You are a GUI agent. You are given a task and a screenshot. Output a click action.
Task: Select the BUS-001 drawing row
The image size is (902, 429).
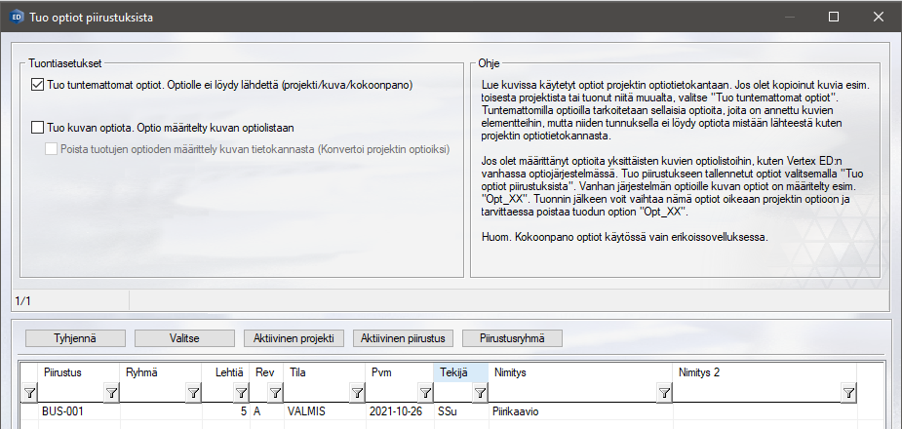(62, 412)
